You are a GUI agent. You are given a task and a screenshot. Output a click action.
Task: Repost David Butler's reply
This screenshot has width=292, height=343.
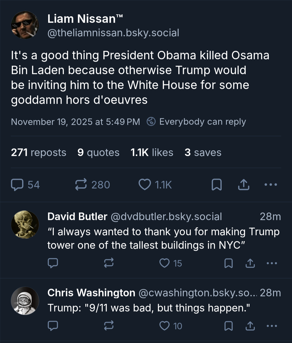(109, 263)
